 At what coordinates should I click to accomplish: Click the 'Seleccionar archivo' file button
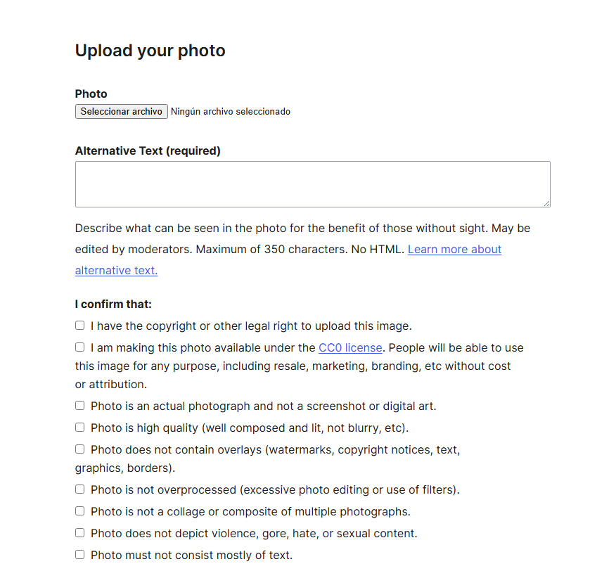[121, 112]
